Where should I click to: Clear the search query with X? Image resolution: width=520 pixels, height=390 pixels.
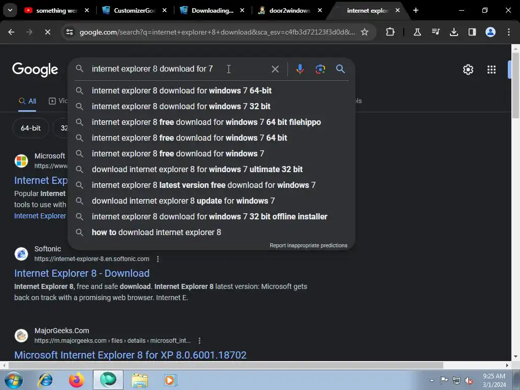[275, 69]
